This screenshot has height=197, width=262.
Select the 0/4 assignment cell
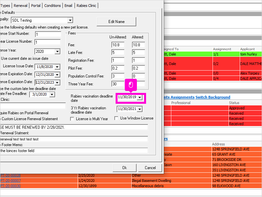226,78
